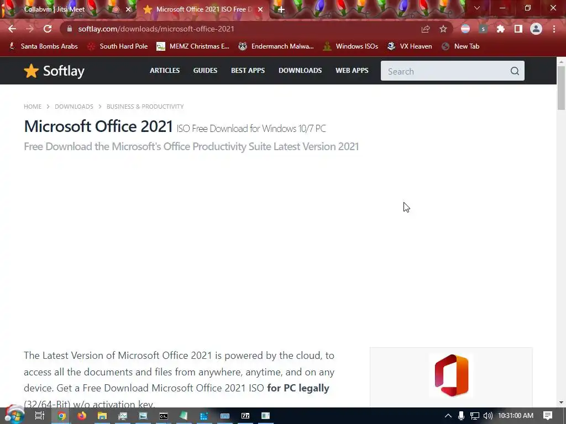Screen dimensions: 566x424
Task: Open File Explorer from taskbar
Action: tap(102, 416)
